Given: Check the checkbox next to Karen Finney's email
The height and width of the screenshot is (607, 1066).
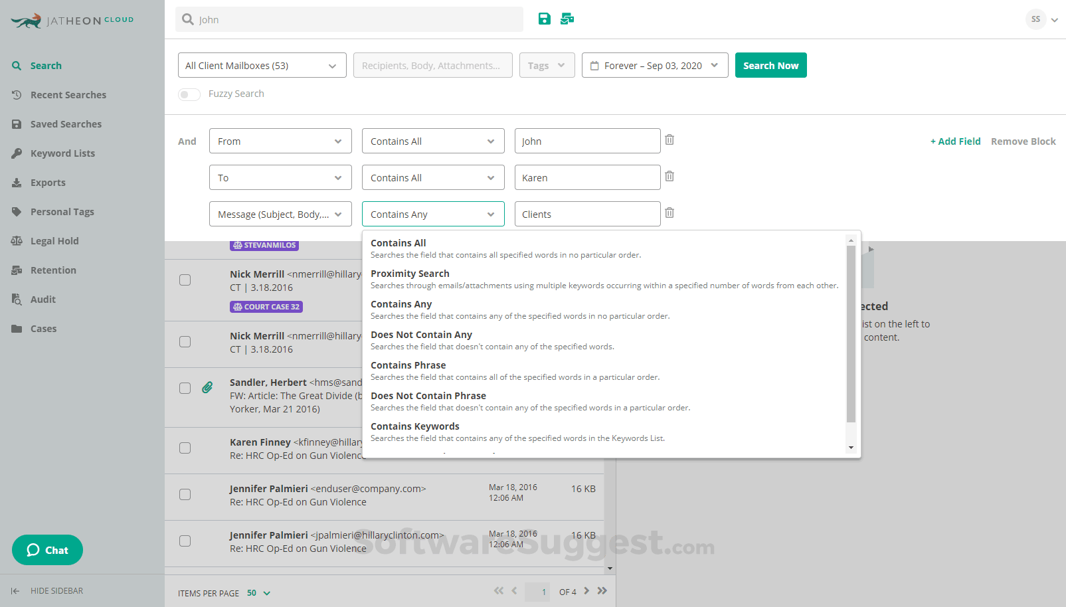Looking at the screenshot, I should pos(185,448).
